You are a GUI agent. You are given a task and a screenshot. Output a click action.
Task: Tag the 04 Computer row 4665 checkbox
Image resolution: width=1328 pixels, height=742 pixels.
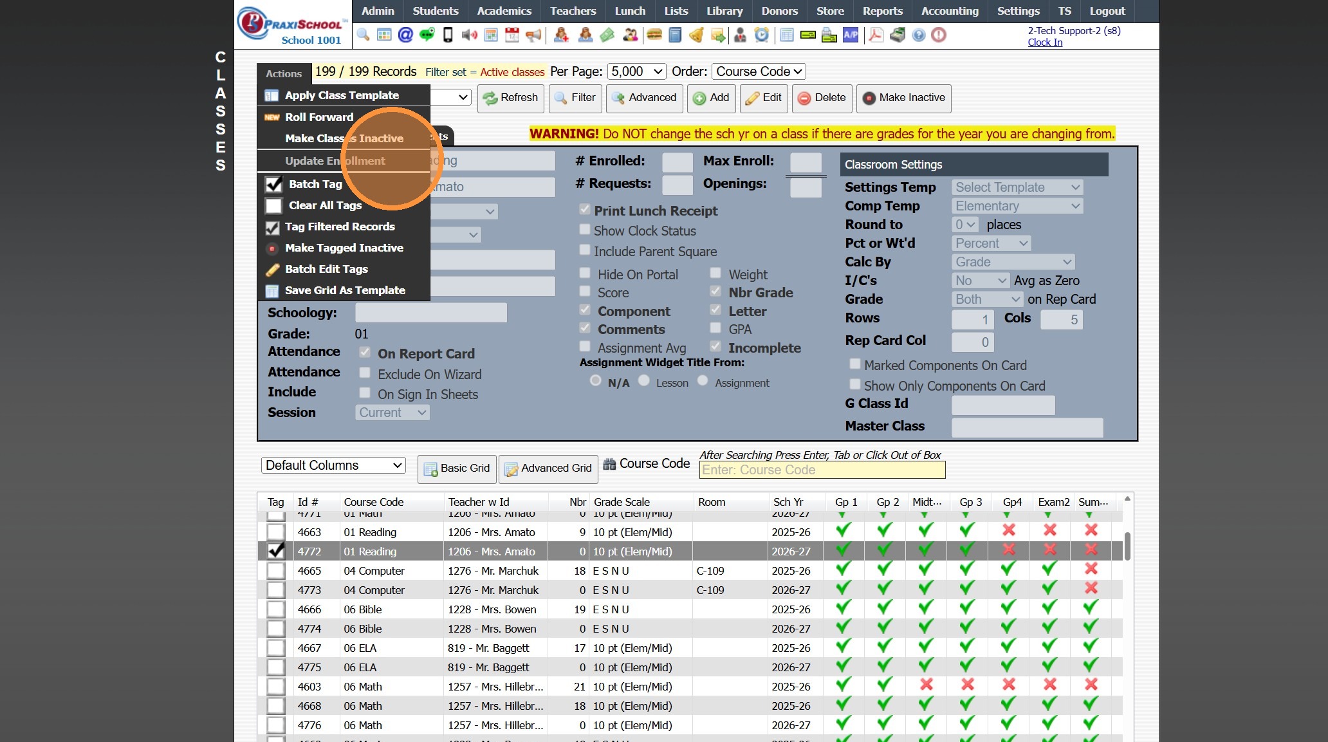point(276,571)
